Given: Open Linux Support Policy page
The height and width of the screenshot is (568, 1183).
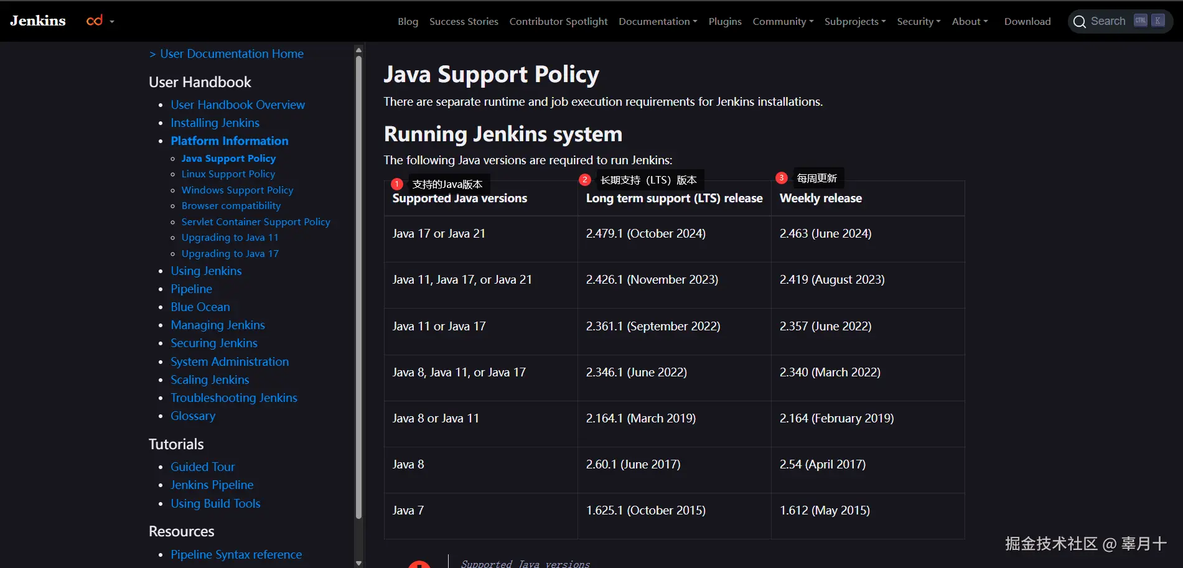Looking at the screenshot, I should [228, 174].
